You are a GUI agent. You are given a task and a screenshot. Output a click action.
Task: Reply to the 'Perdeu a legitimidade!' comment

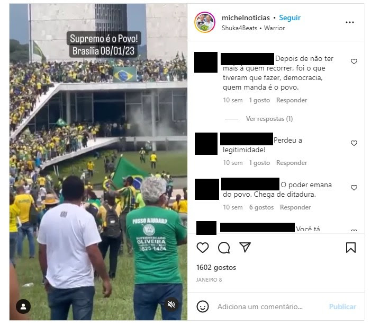click(292, 163)
